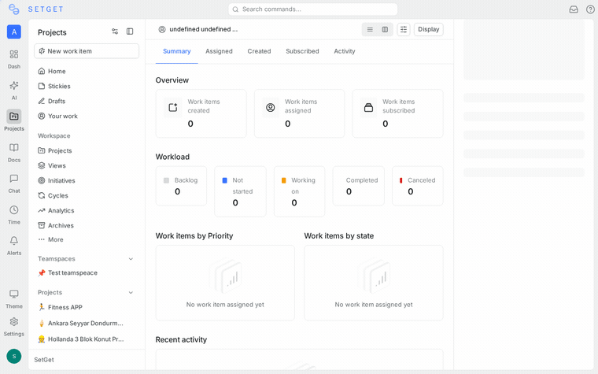Click SetGet label at sidebar bottom
The image size is (598, 374).
(x=44, y=360)
